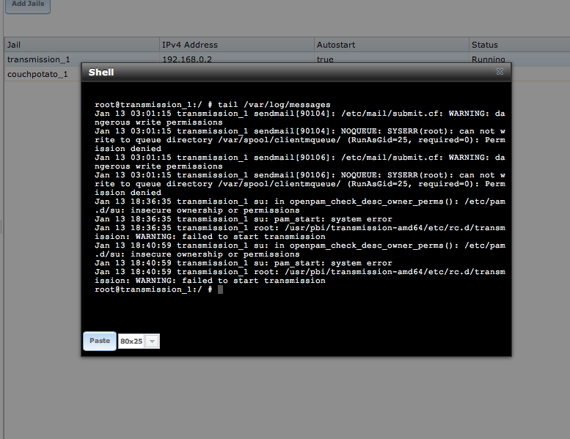The image size is (570, 439).
Task: Sort by IPv4 Address column header
Action: (237, 45)
